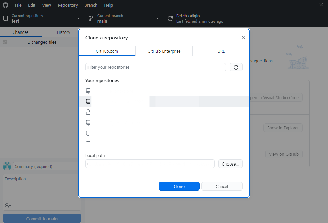
Task: Click the Show in Explorer button
Action: 283,128
